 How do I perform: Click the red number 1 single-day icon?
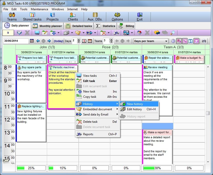[84, 41]
